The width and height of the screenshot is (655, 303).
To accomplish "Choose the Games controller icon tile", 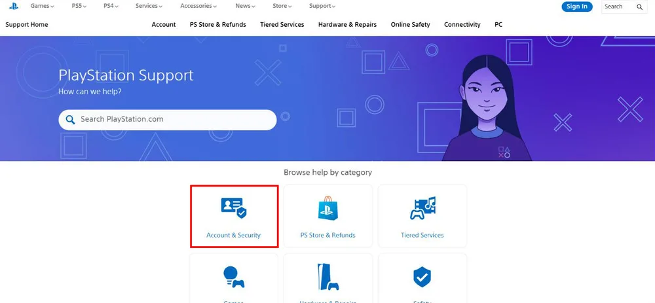I will point(234,277).
